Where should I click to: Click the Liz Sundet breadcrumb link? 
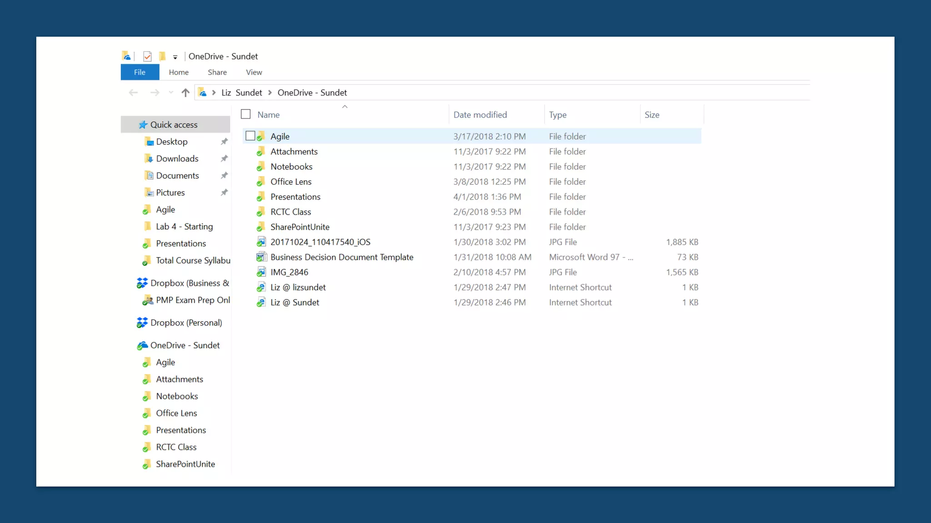click(241, 93)
